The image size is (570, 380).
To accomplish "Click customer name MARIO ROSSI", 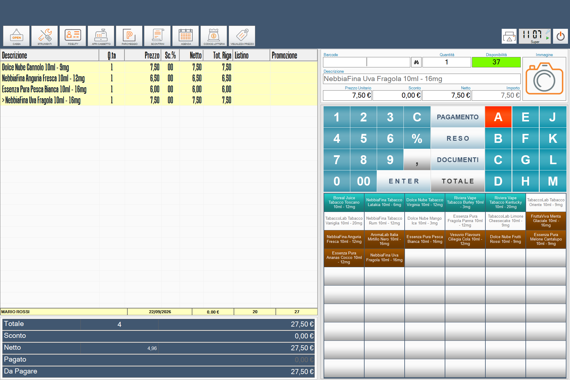I will 15,312.
